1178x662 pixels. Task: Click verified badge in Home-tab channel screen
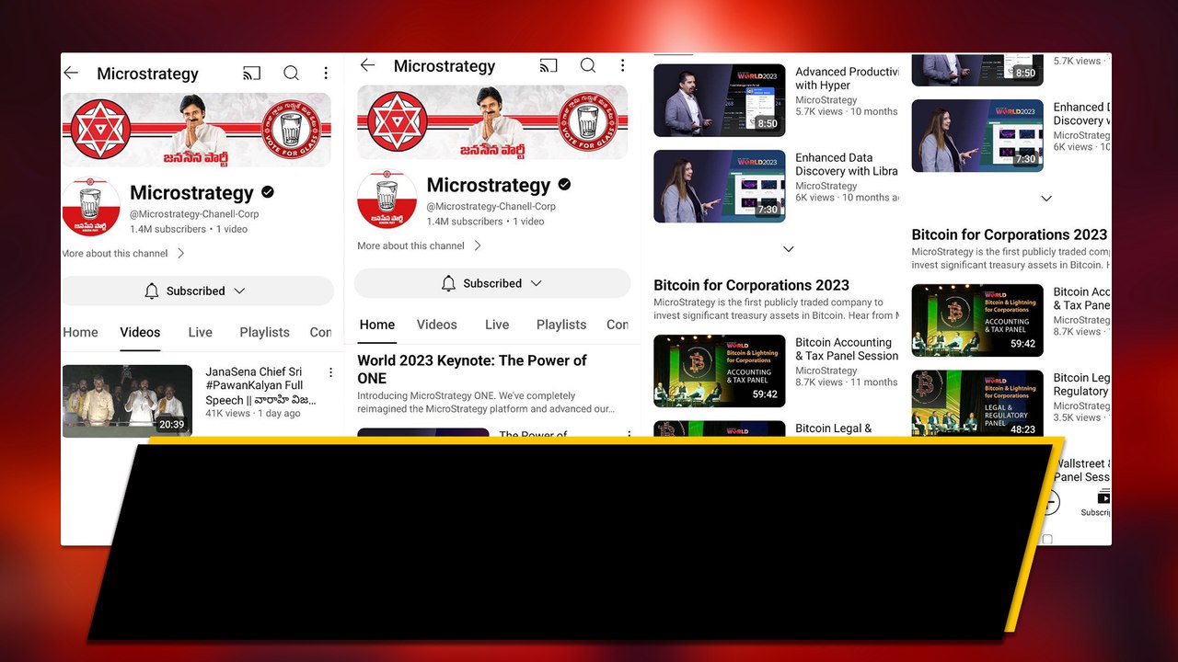(564, 185)
